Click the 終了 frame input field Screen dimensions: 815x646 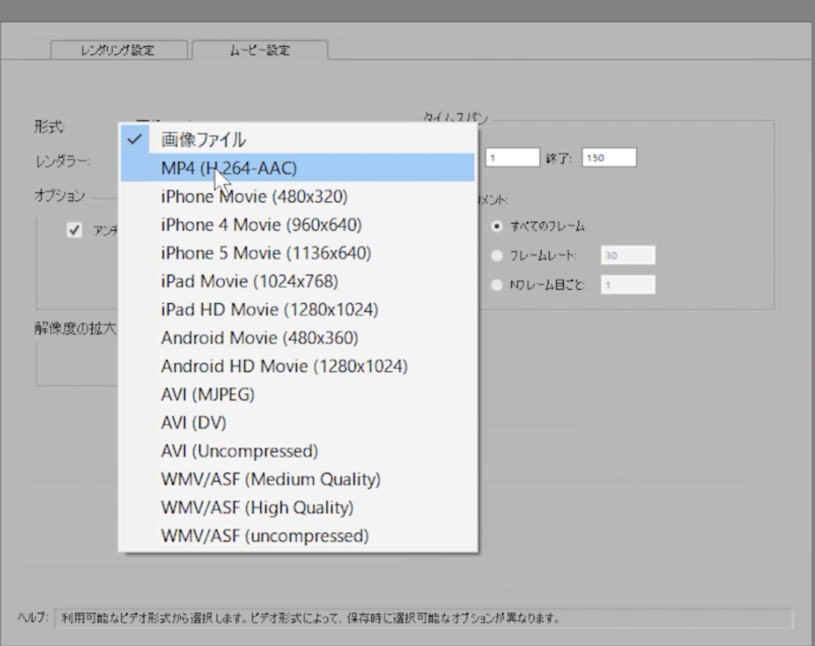coord(609,158)
